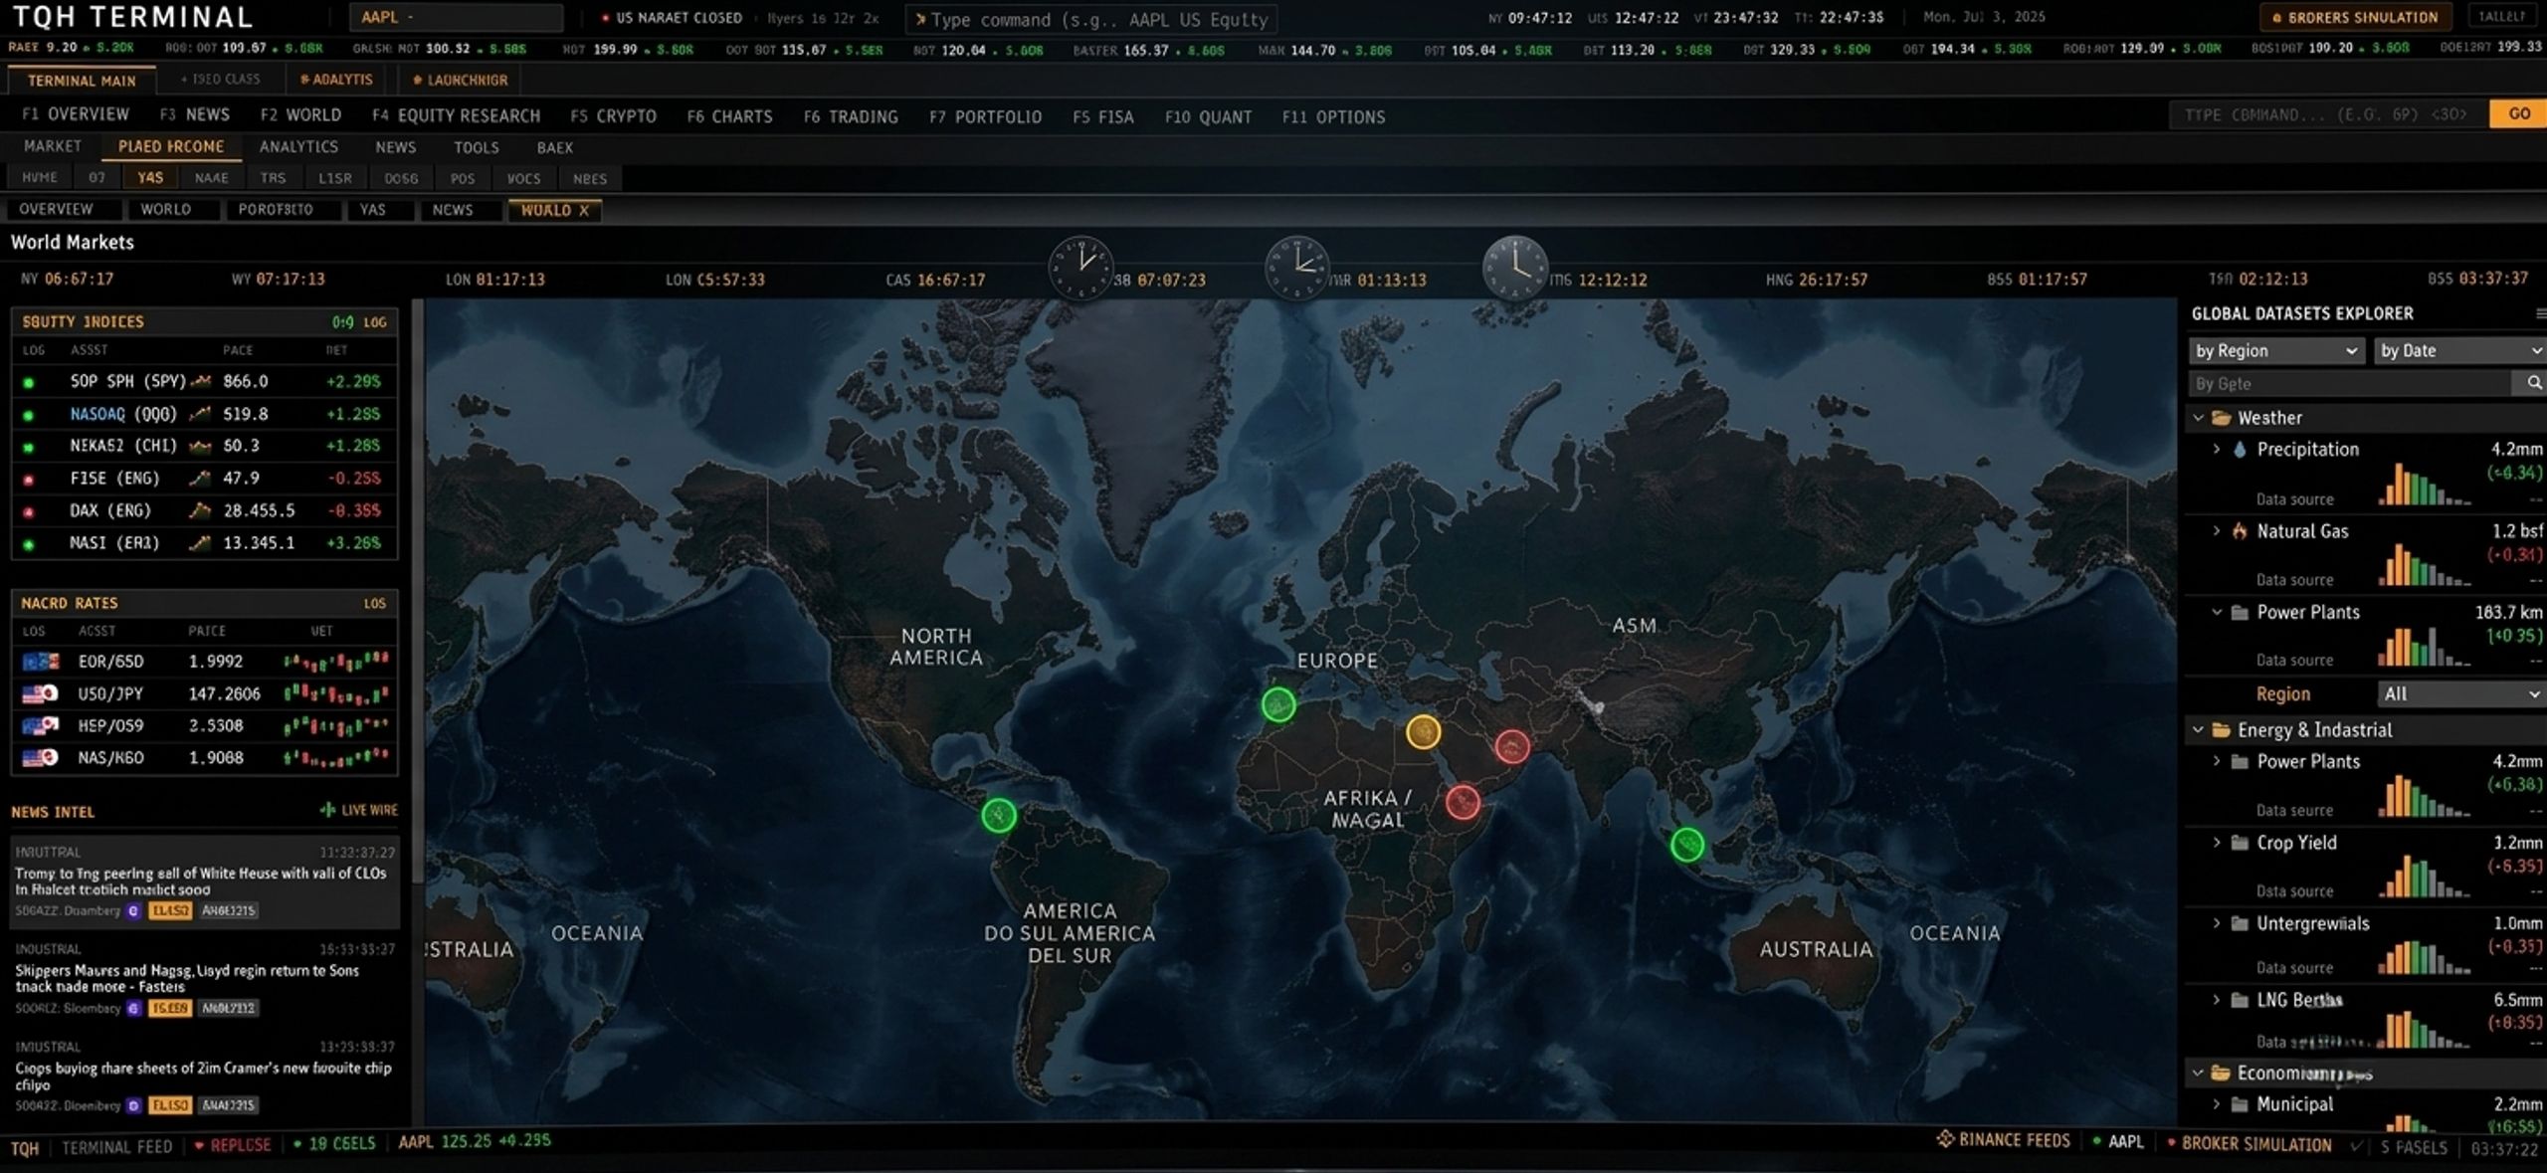Collapse the Energy & Industrial category
The height and width of the screenshot is (1173, 2547).
tap(2198, 730)
